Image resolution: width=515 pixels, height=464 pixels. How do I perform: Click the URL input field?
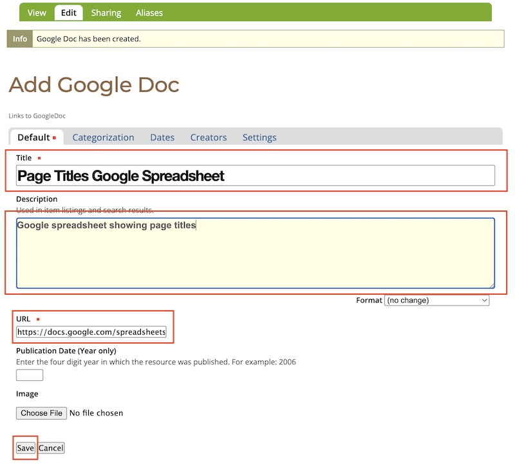coord(92,332)
